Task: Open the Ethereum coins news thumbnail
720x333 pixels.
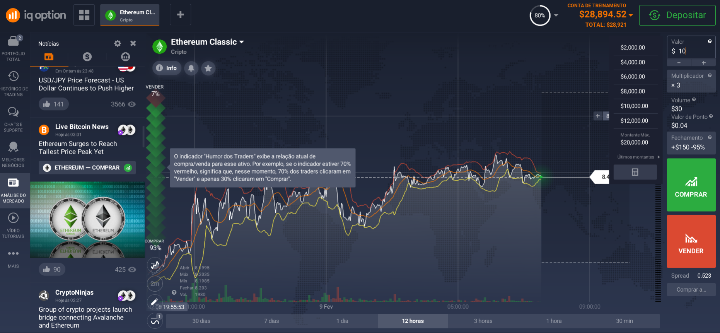Action: click(x=87, y=220)
